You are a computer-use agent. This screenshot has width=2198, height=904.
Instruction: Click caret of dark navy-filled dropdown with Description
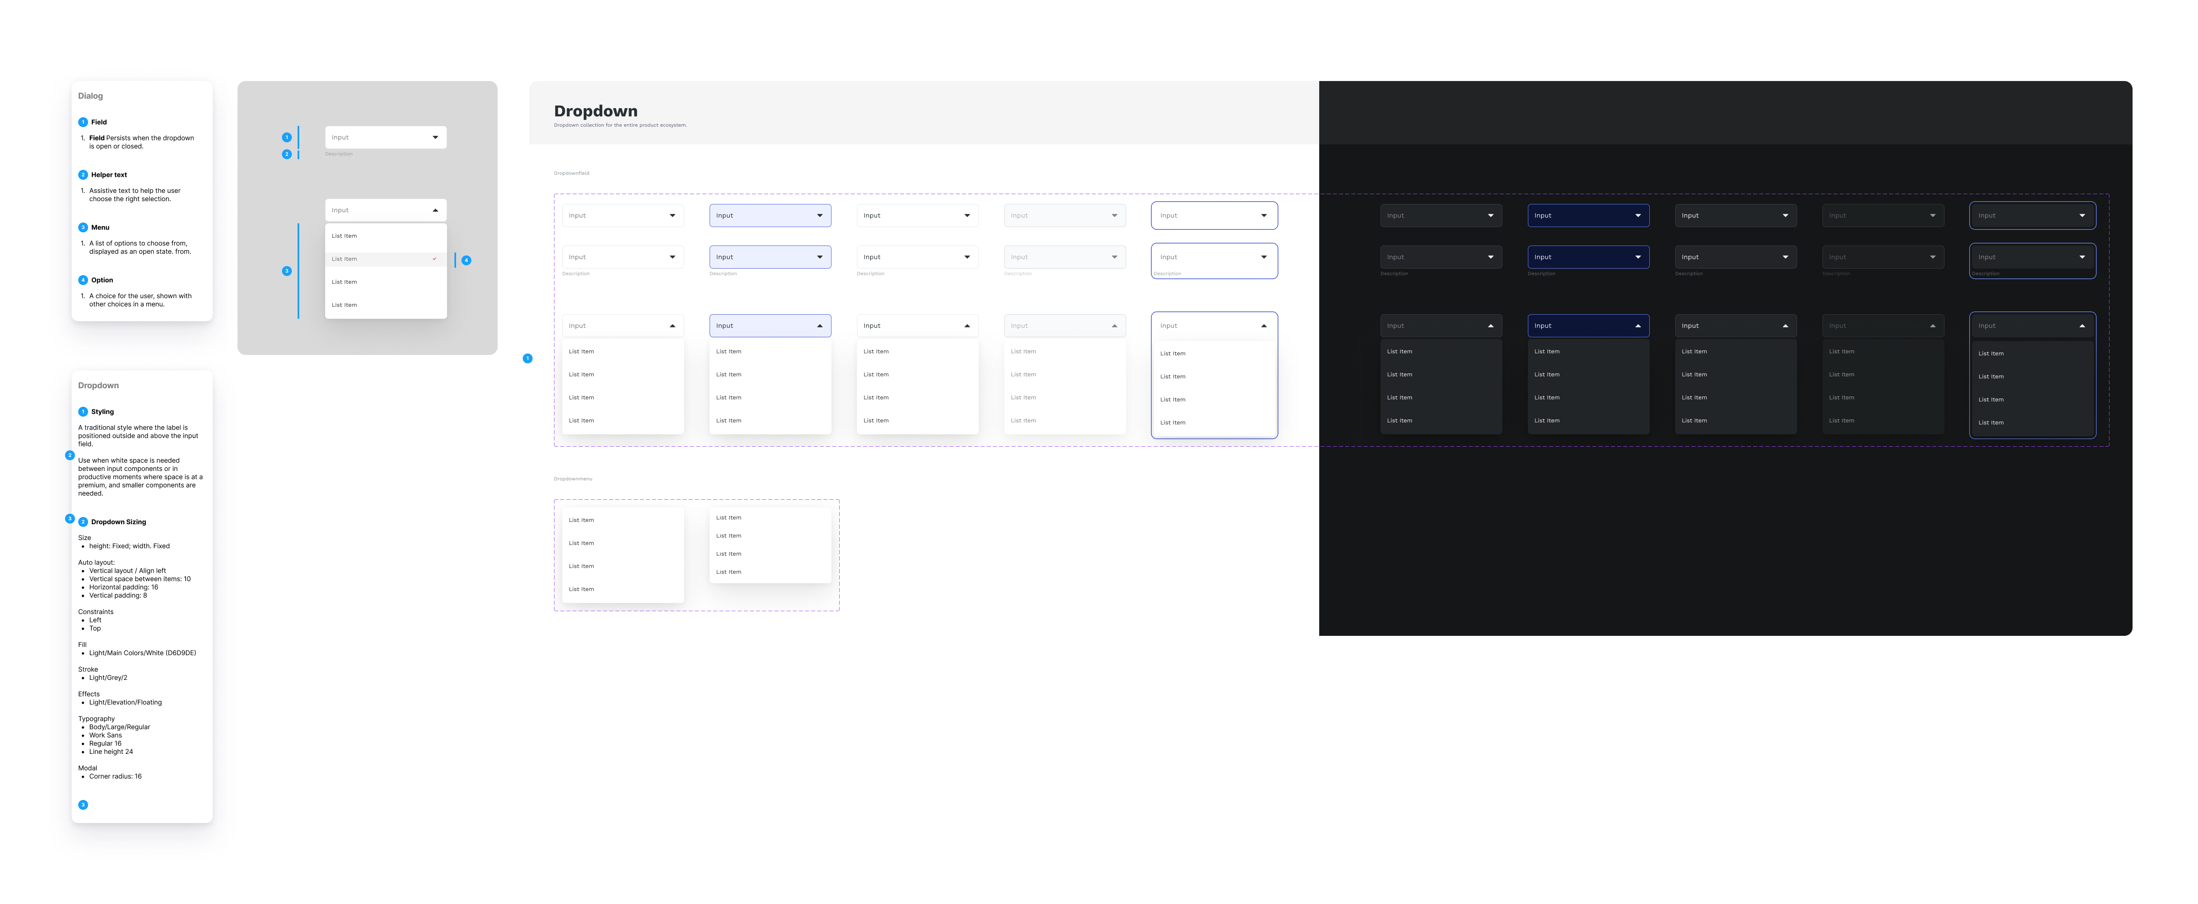click(1638, 257)
